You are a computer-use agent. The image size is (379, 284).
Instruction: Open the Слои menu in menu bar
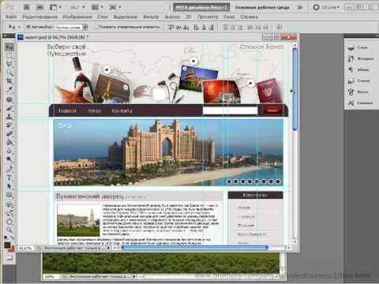point(103,17)
